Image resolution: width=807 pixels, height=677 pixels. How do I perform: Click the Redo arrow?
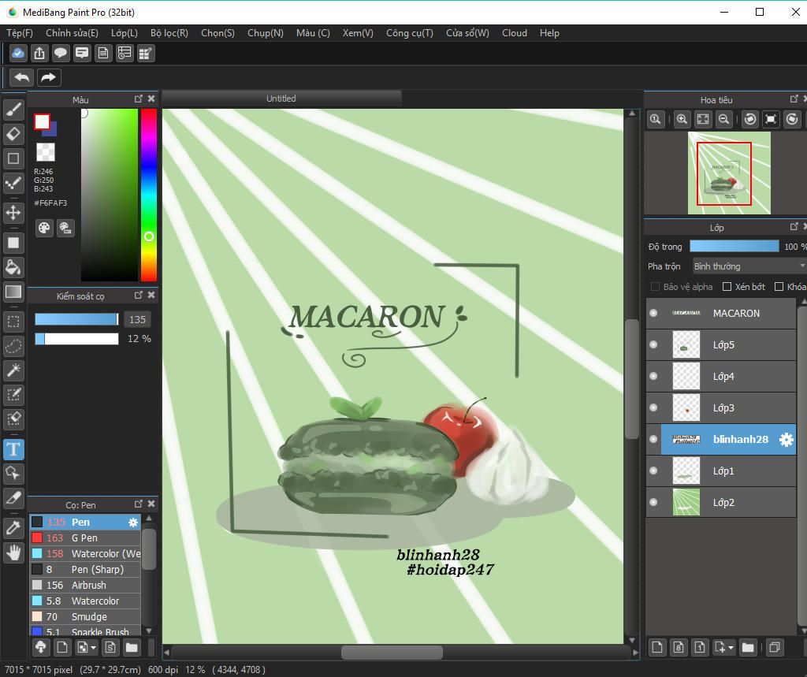pyautogui.click(x=48, y=78)
